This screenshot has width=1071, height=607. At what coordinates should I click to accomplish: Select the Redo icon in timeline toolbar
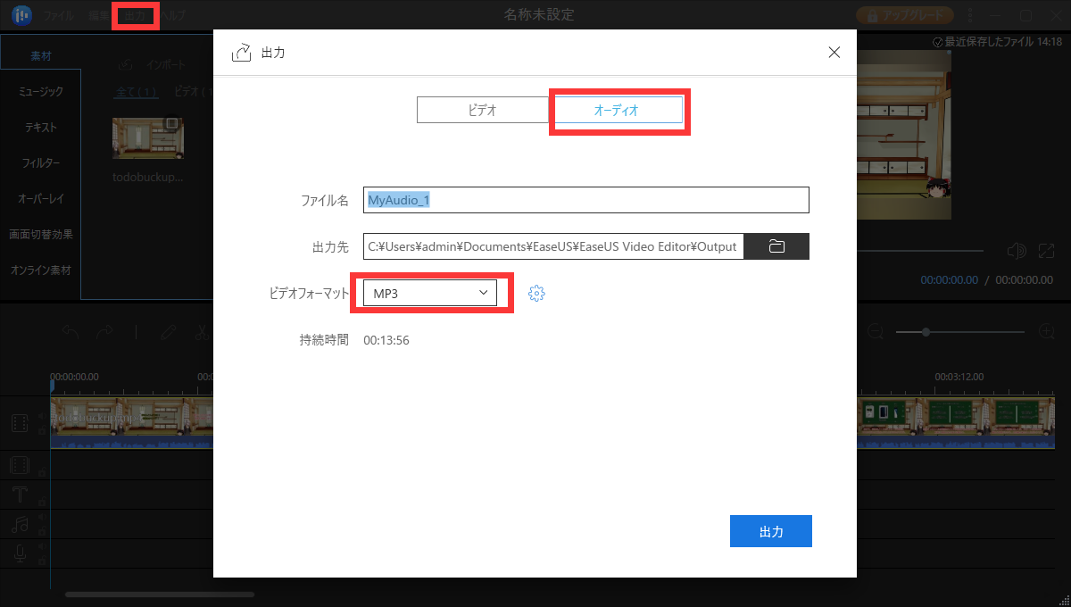(104, 331)
